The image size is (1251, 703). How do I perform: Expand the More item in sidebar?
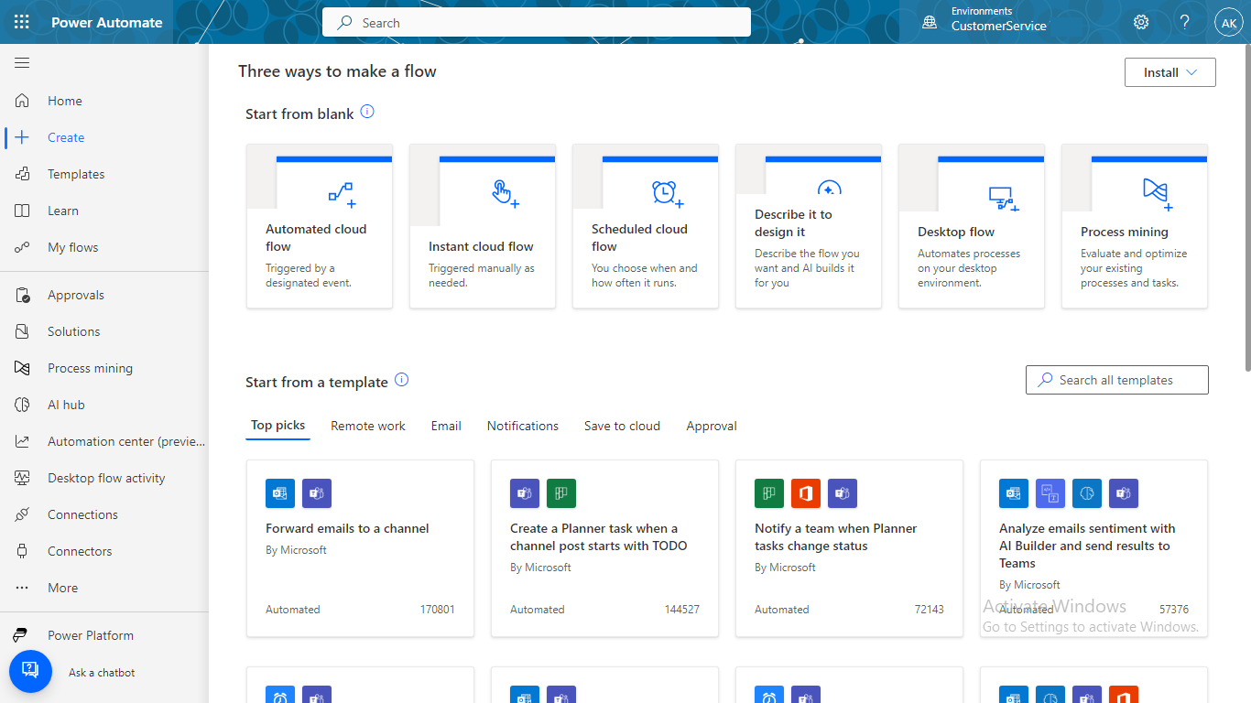62,588
